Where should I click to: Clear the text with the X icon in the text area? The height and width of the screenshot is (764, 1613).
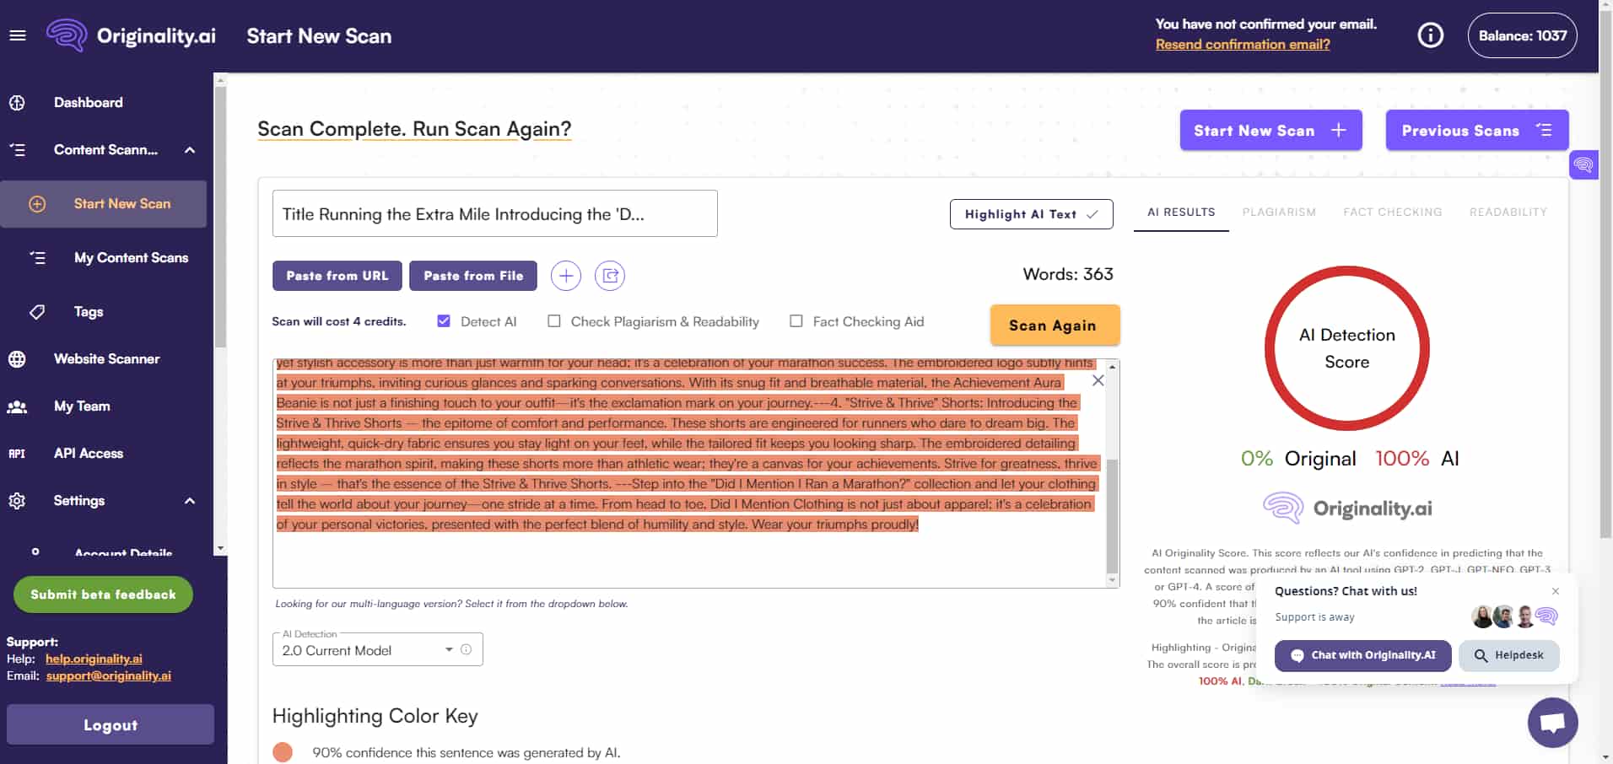click(x=1098, y=380)
